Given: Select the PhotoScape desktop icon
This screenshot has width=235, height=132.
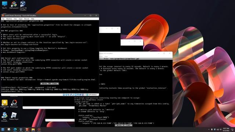Looking at the screenshot, I should click(14, 103).
